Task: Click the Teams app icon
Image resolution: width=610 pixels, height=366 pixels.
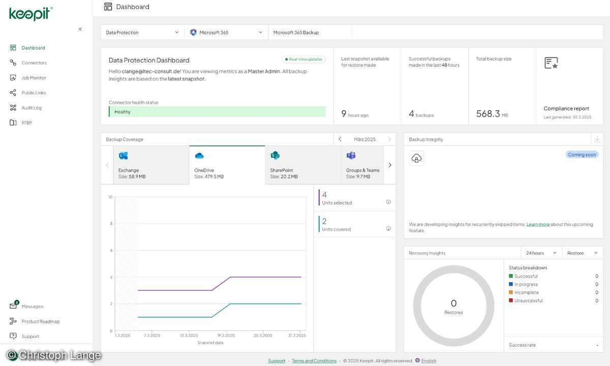Action: point(351,156)
